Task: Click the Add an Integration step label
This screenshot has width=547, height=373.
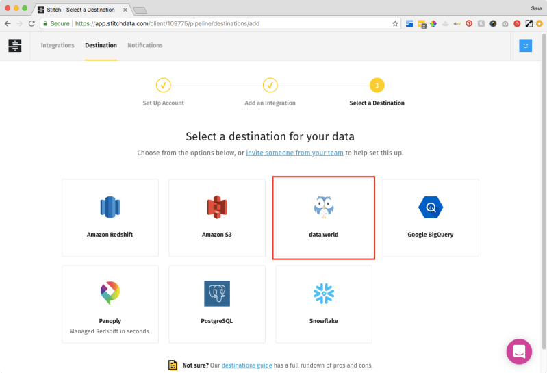Action: point(270,103)
